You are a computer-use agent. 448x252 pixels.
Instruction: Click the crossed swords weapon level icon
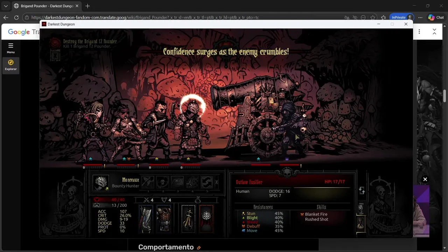click(x=147, y=200)
